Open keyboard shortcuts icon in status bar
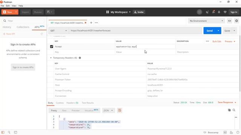This screenshot has height=135, width=241. tap(231, 132)
